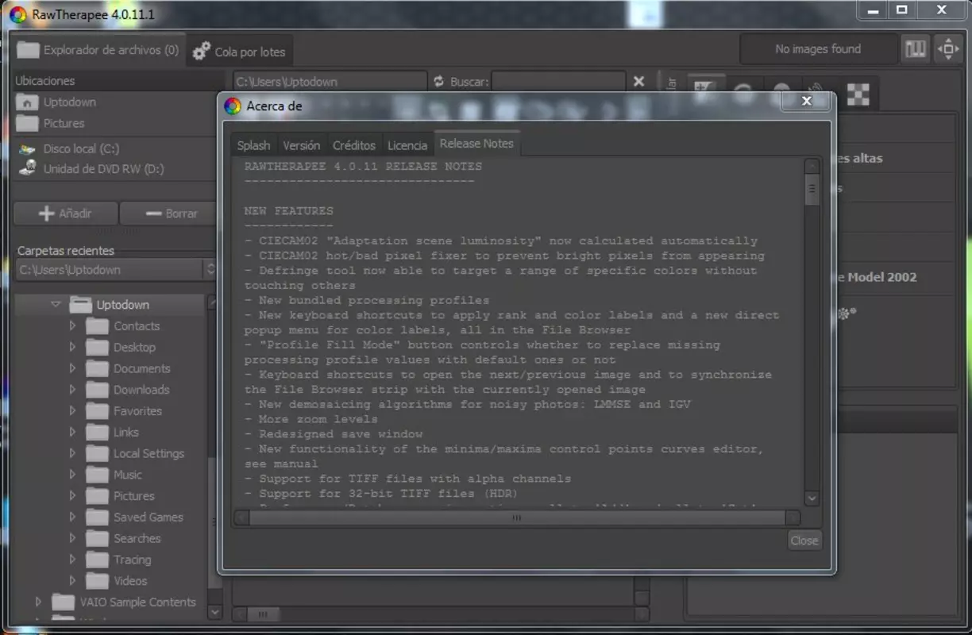Image resolution: width=972 pixels, height=635 pixels.
Task: Click the release notes scroll up arrow
Action: tap(811, 166)
